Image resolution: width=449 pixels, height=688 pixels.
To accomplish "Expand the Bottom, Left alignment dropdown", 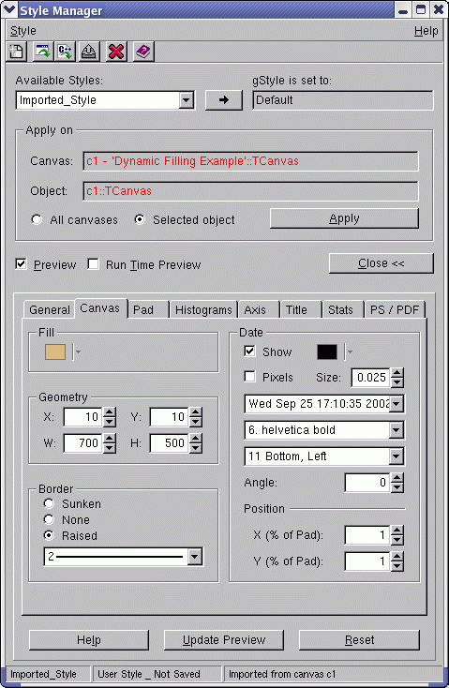I will tap(396, 456).
